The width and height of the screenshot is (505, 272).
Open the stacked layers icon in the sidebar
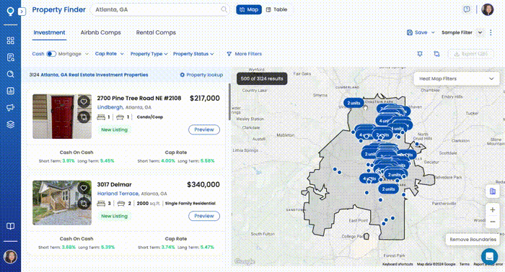10,124
